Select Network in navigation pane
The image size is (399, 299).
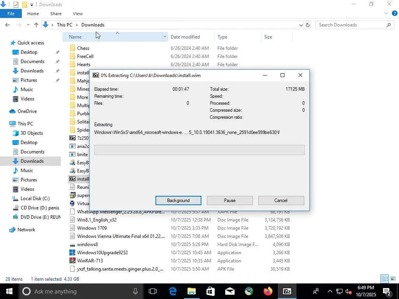[26, 230]
